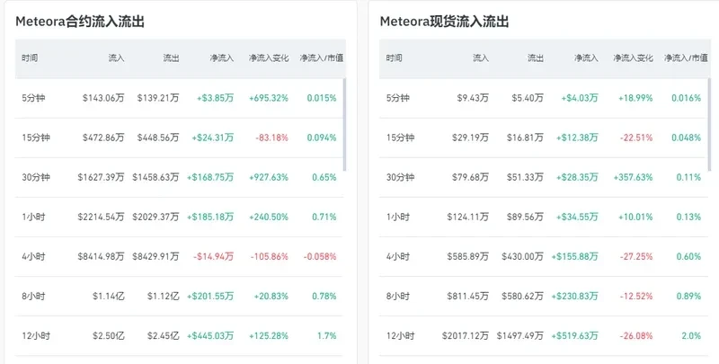This screenshot has height=364, width=719.
Task: Click the -22.51% change value
Action: [636, 138]
